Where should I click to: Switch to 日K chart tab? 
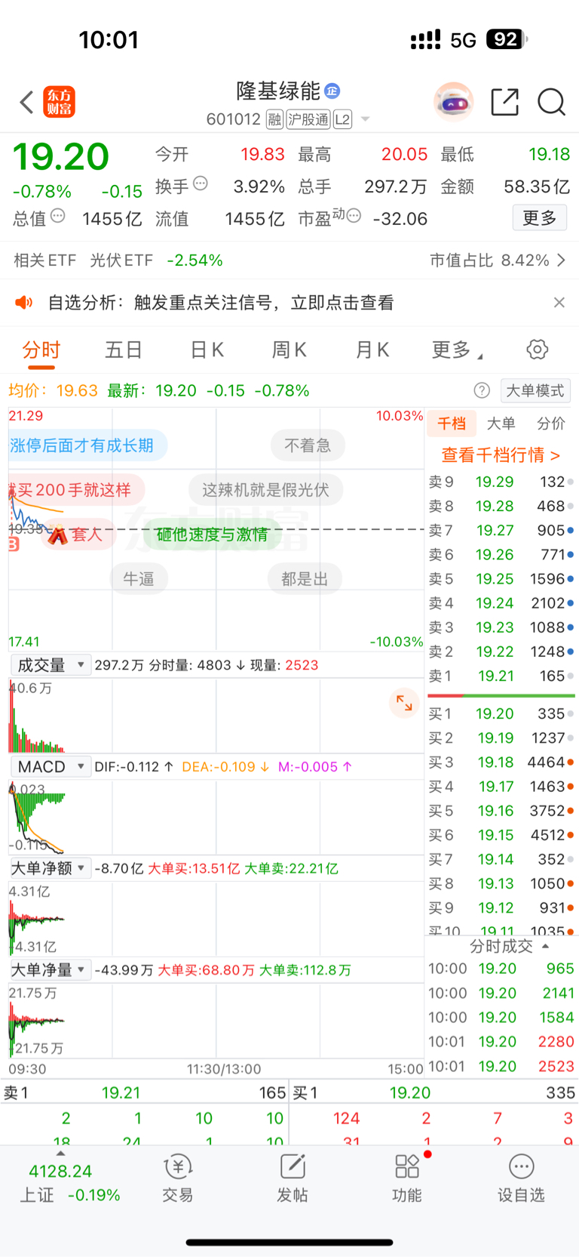(x=207, y=350)
